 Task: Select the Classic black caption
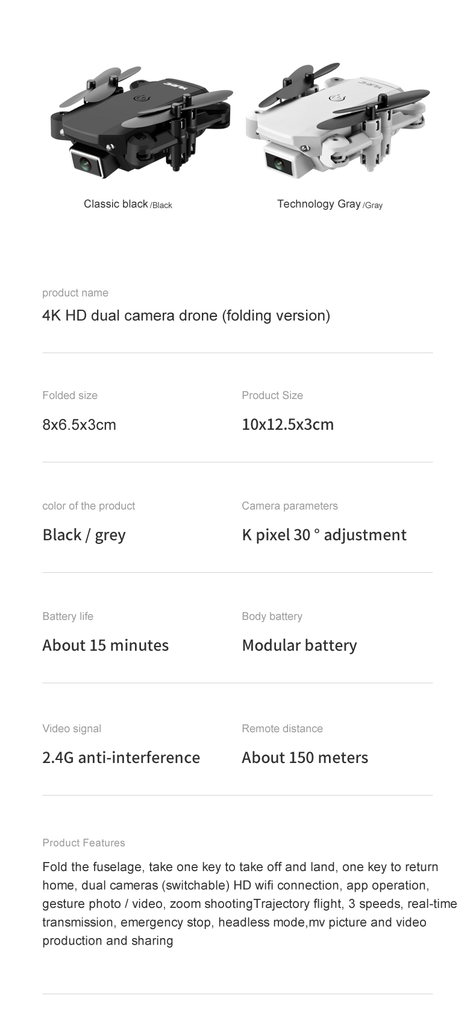pyautogui.click(x=128, y=204)
